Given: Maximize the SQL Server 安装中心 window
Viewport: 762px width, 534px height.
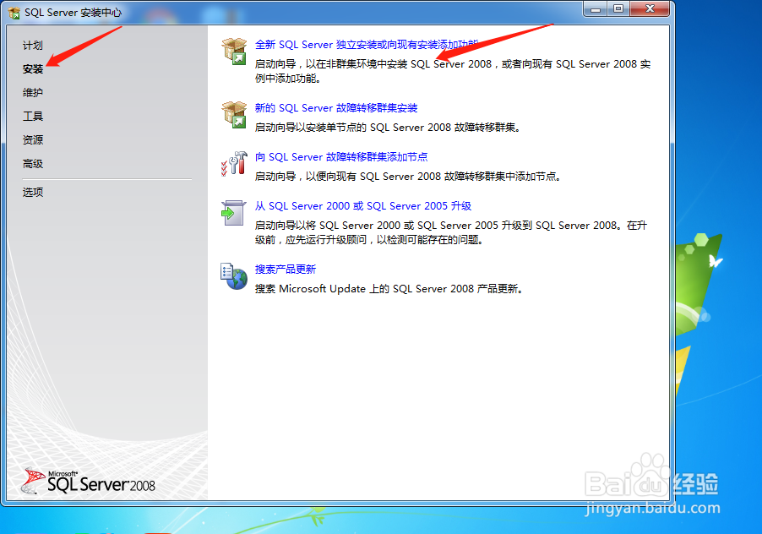Looking at the screenshot, I should point(618,9).
